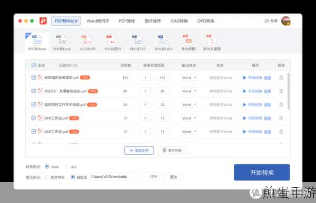Click 打开 to open the output folder
The height and width of the screenshot is (203, 316).
tap(153, 177)
